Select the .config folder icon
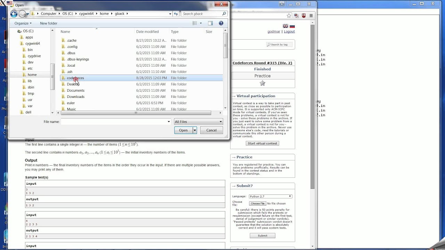Screen dimensions: 445x250 [x=63, y=47]
